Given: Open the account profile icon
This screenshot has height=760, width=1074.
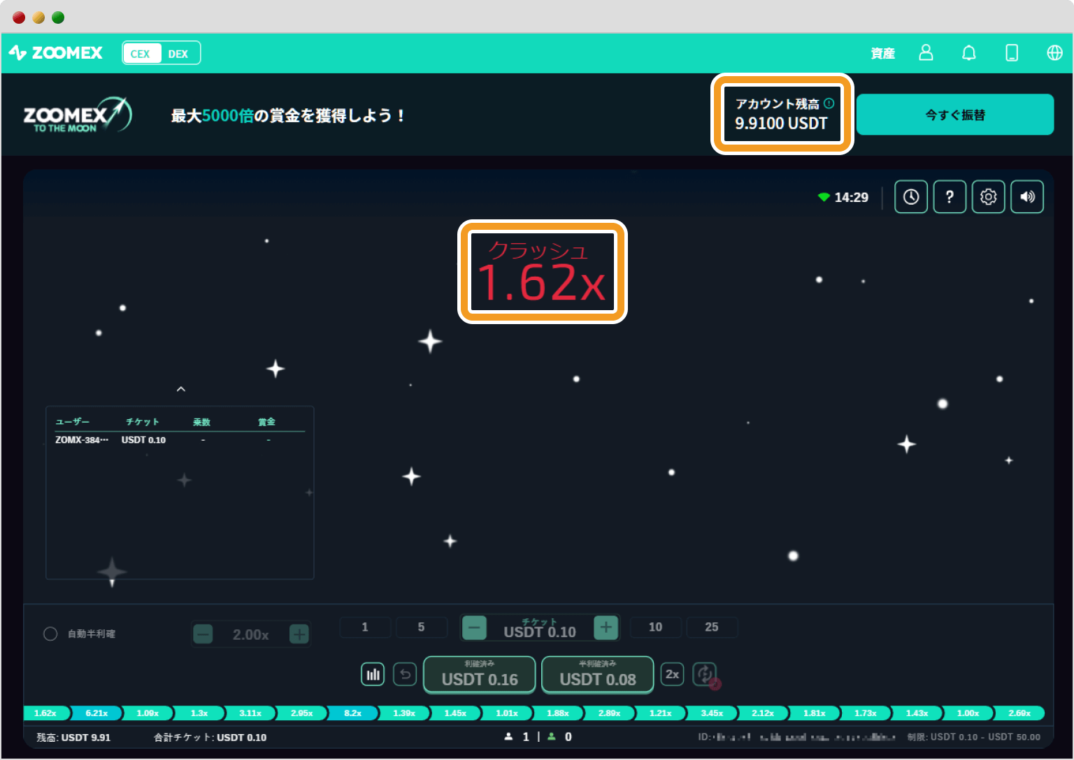Looking at the screenshot, I should tap(926, 52).
